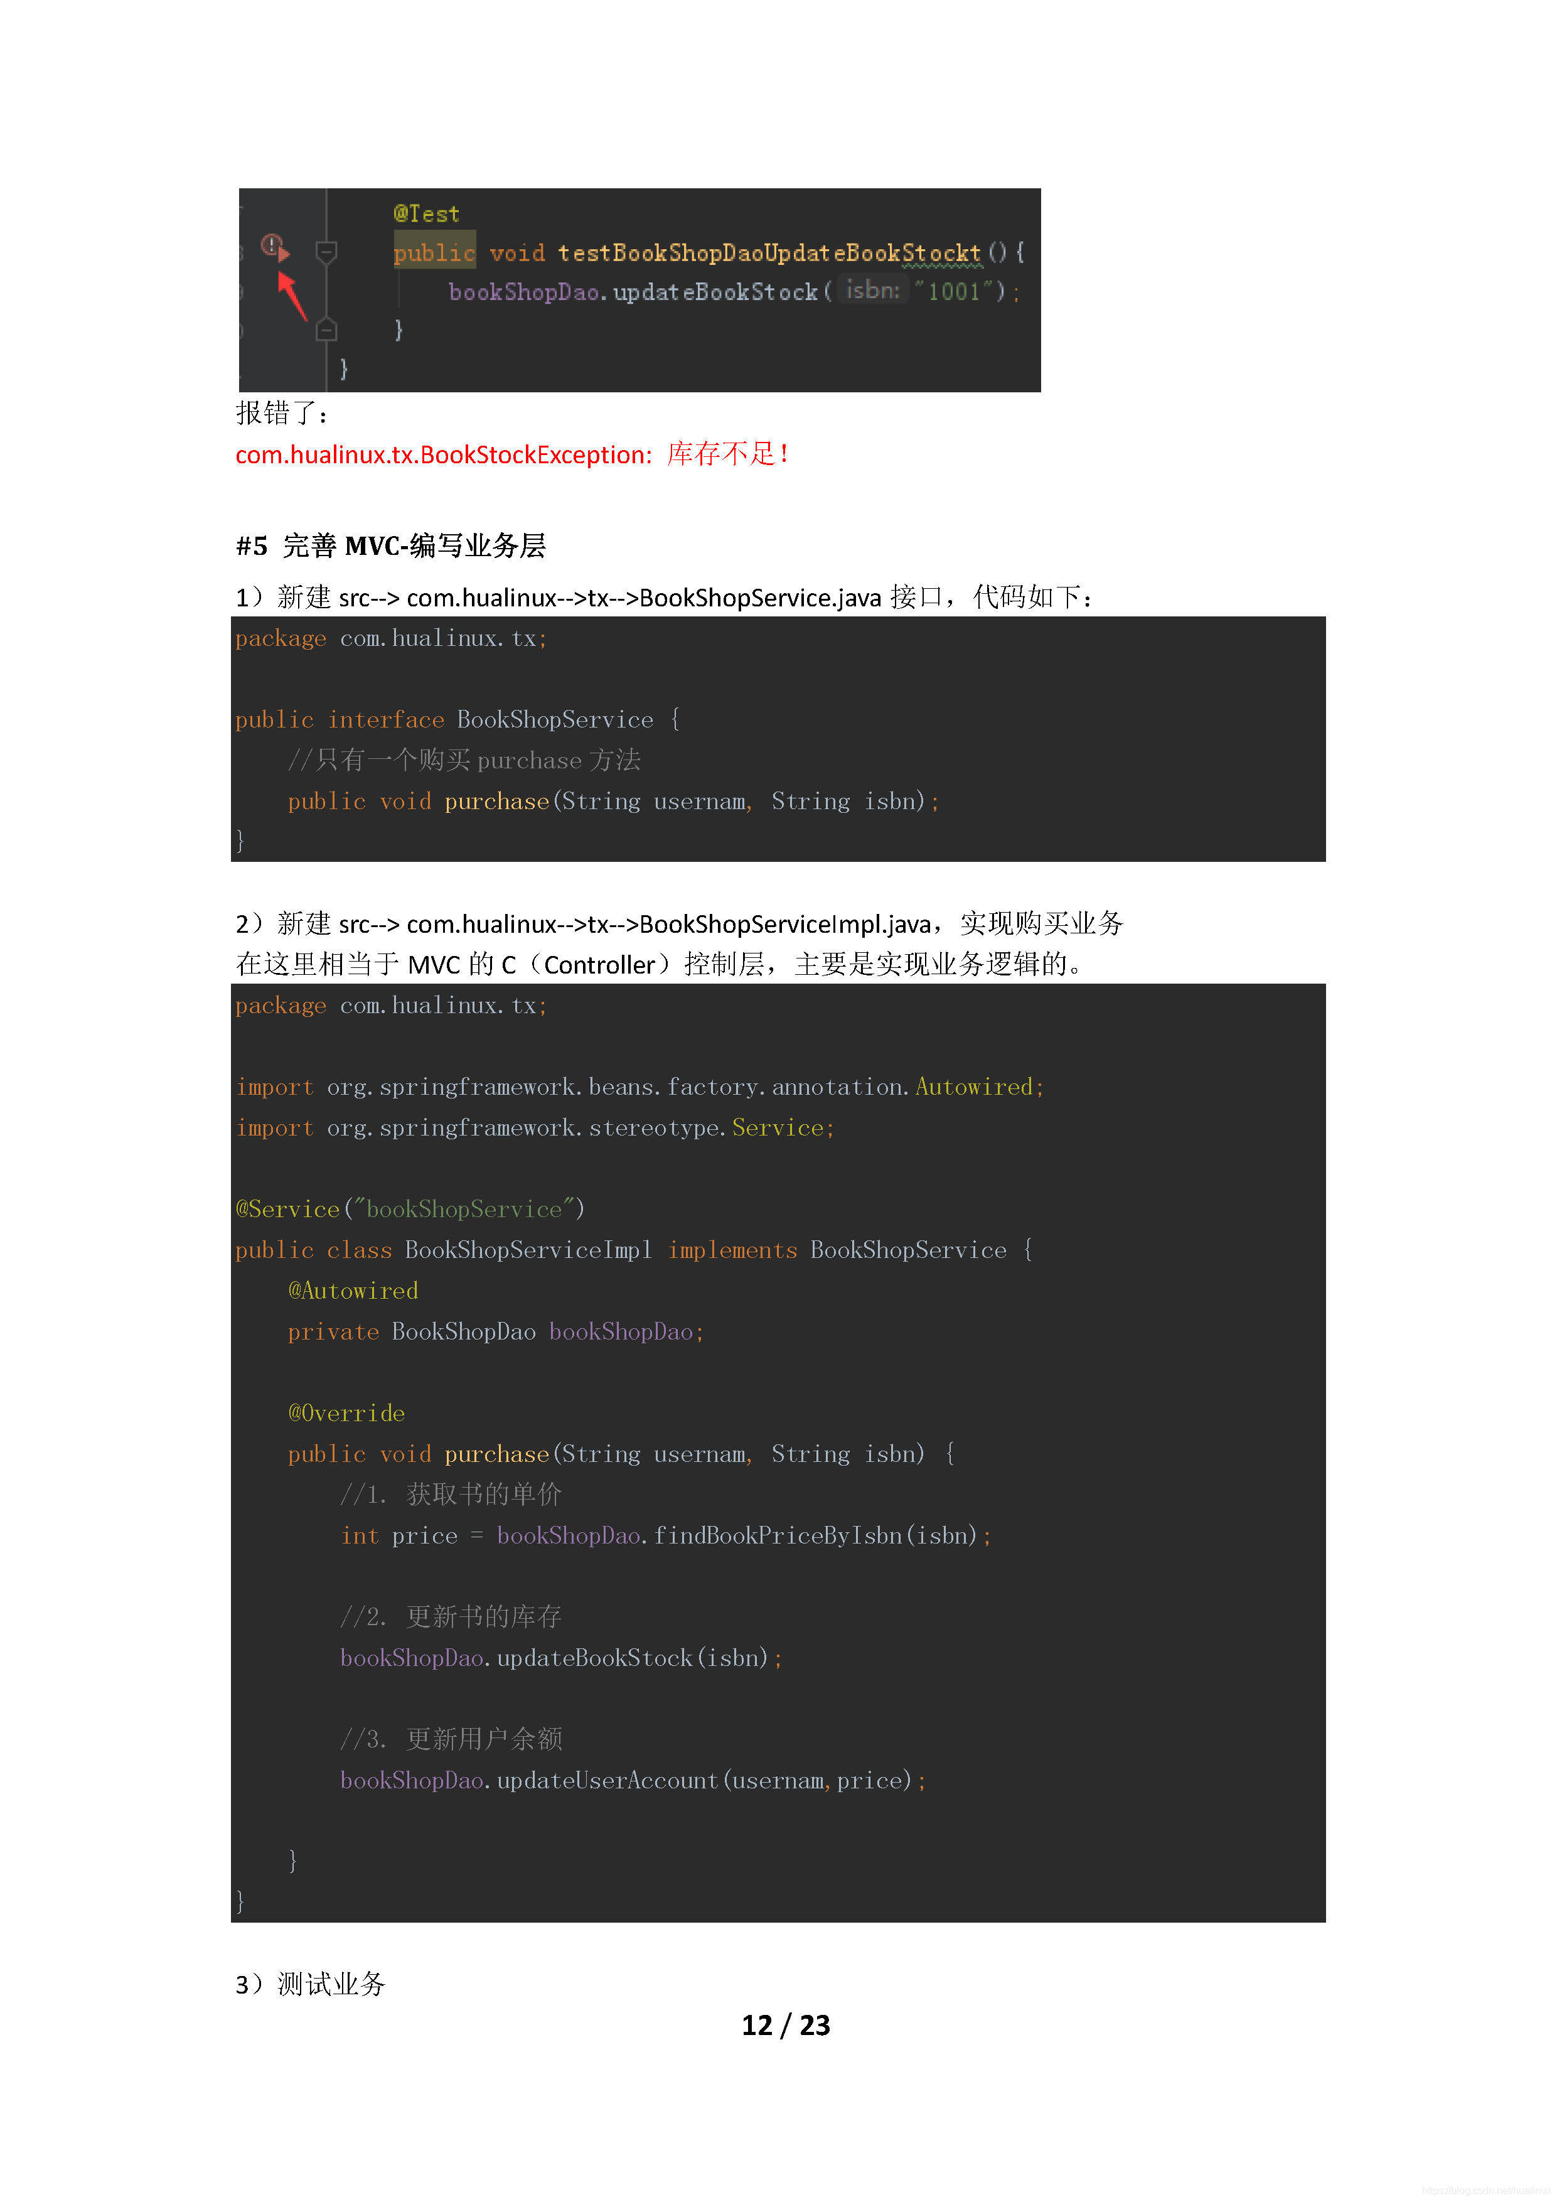Image resolution: width=1557 pixels, height=2202 pixels.
Task: Click purchase method in the interface
Action: coord(496,801)
